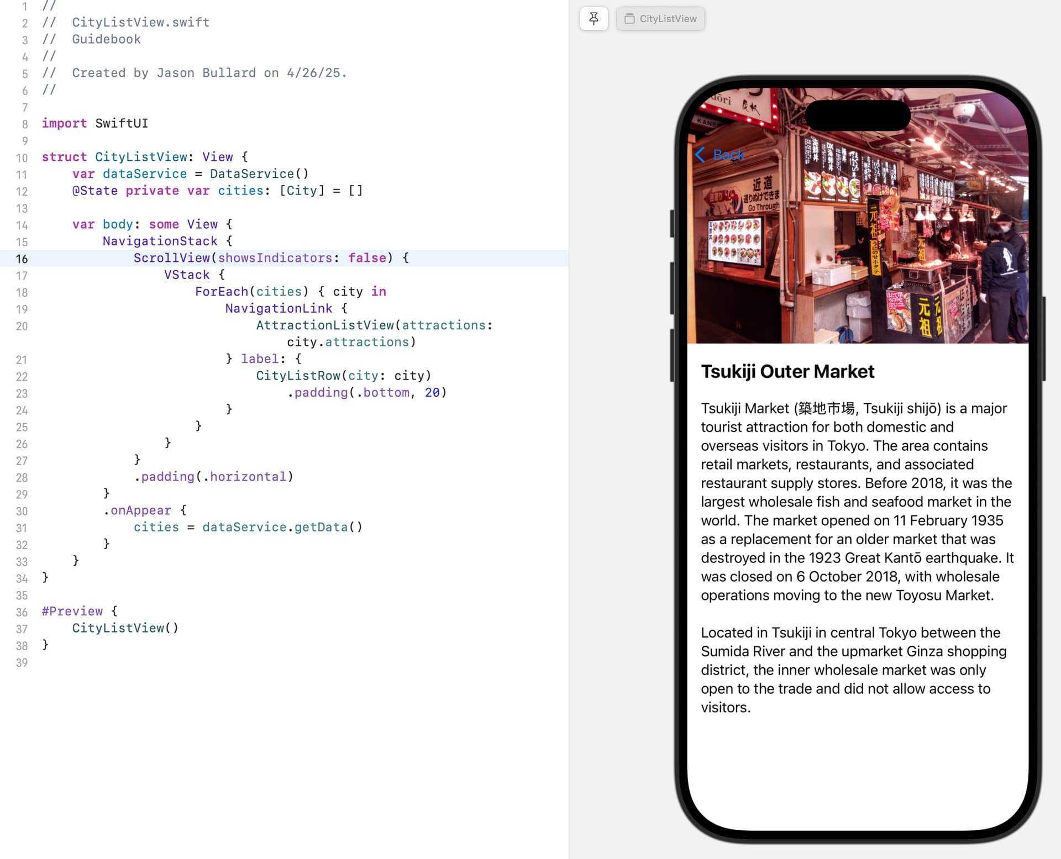Click the pin preview icon
This screenshot has height=859, width=1061.
(x=593, y=18)
